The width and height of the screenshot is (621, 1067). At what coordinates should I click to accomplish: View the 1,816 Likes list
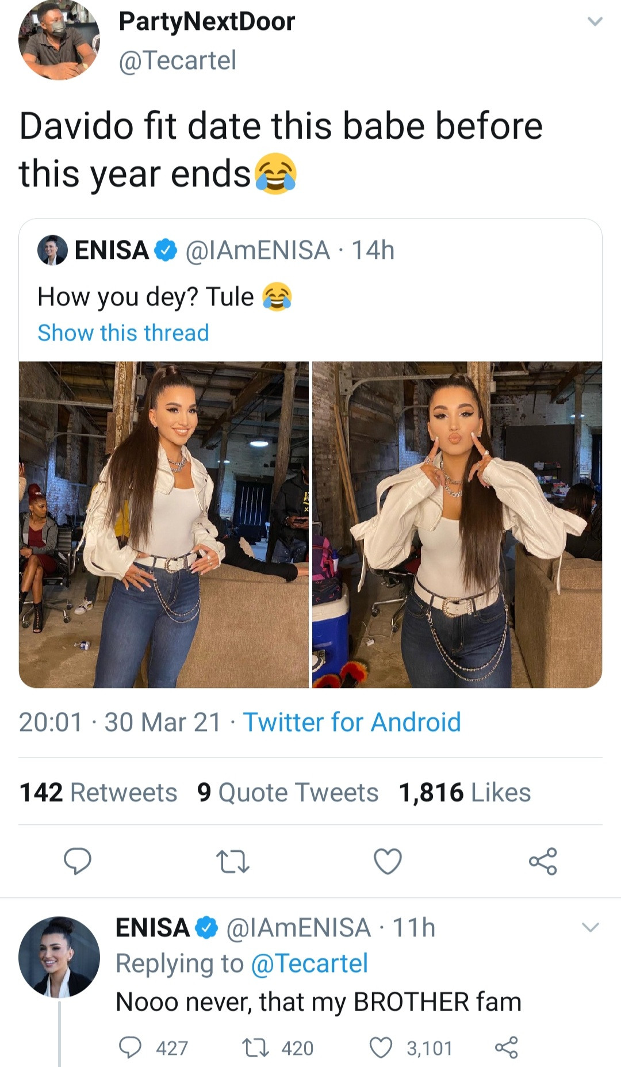(465, 793)
